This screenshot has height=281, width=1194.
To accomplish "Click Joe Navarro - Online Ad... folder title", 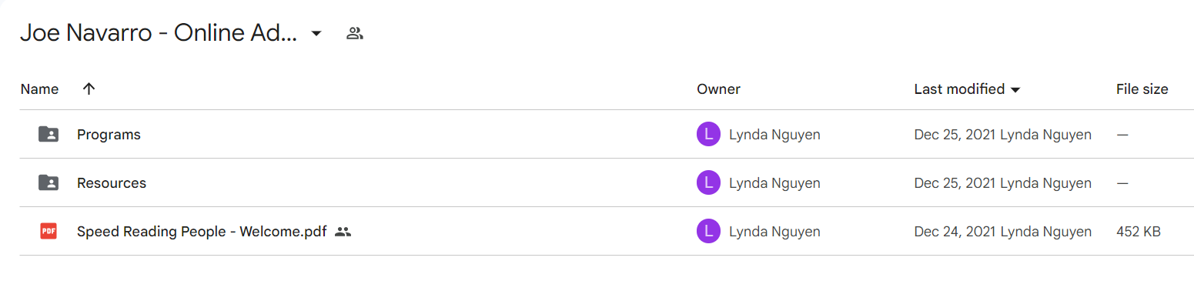I will [159, 33].
